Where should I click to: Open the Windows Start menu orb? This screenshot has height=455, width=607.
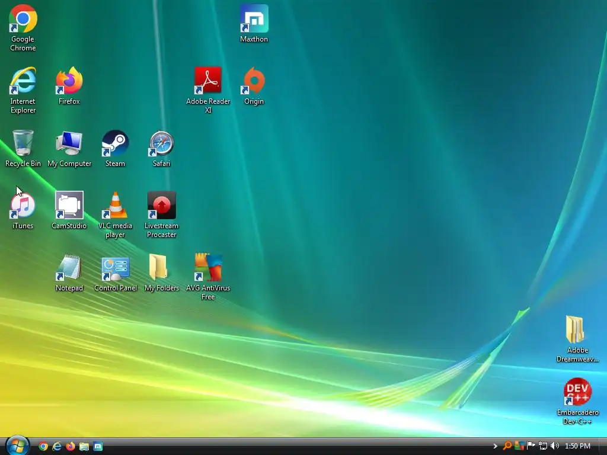pyautogui.click(x=17, y=446)
